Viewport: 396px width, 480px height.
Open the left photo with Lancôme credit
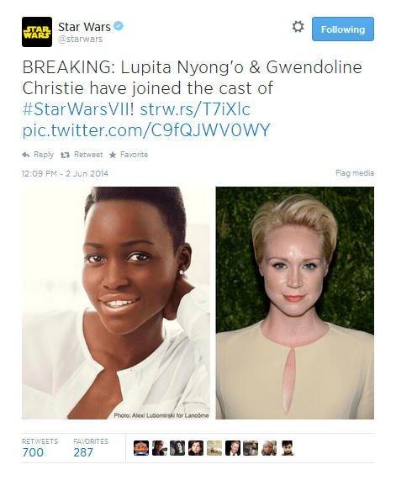click(116, 303)
